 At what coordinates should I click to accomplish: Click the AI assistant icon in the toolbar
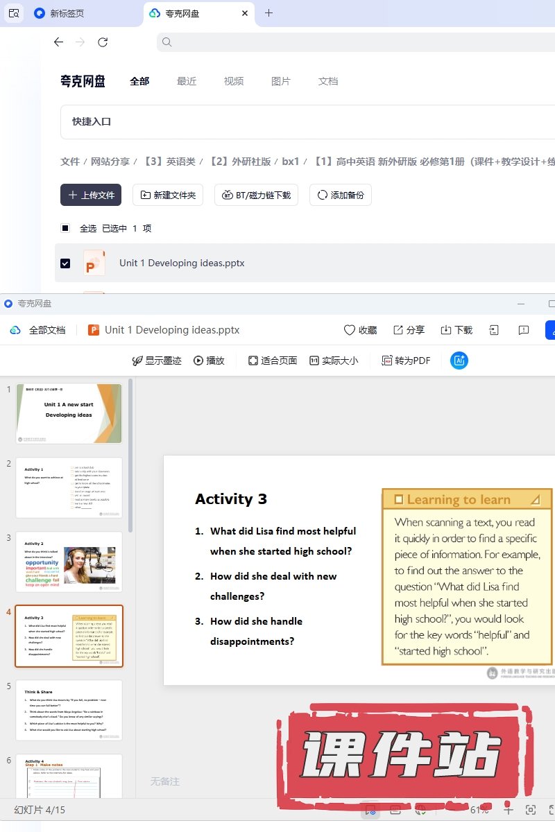[459, 361]
